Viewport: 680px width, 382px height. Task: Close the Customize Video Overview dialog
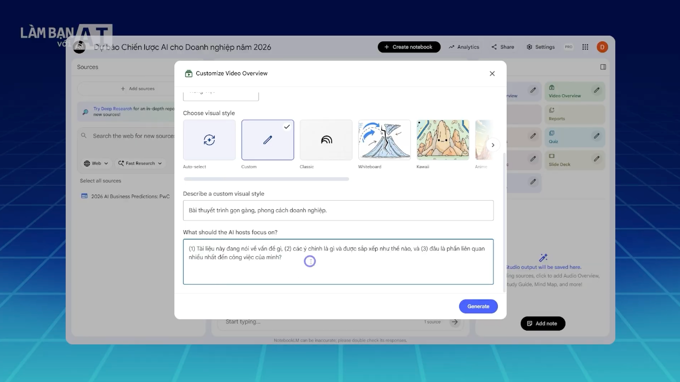(492, 73)
